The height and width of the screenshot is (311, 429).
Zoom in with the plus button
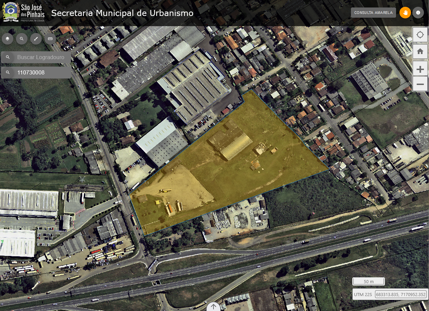tap(420, 69)
